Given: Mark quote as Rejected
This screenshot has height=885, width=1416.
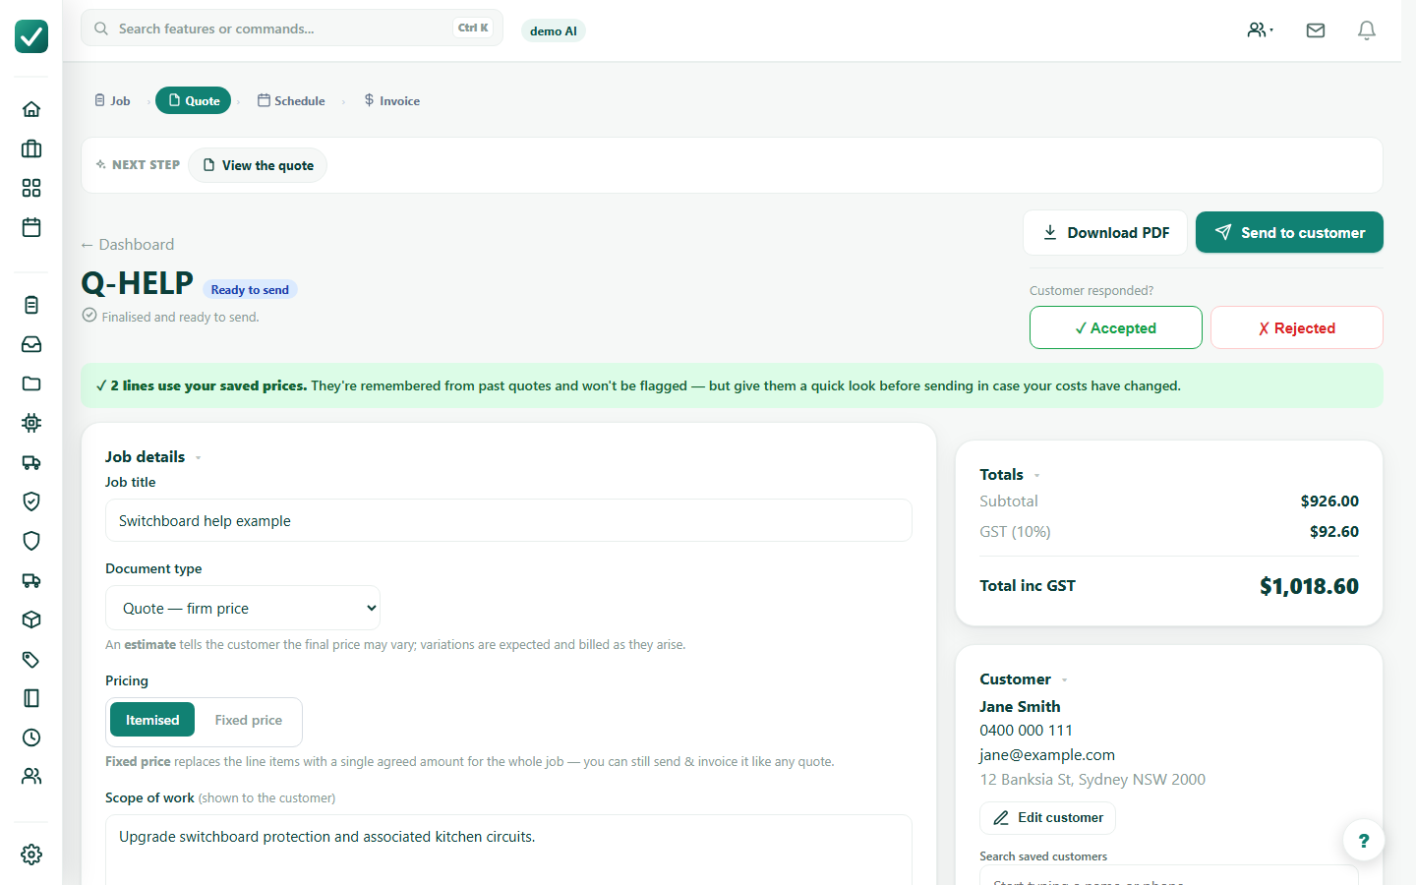Looking at the screenshot, I should (x=1297, y=327).
